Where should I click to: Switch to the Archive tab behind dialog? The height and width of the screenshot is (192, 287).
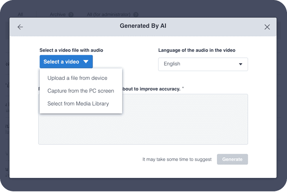(x=58, y=14)
